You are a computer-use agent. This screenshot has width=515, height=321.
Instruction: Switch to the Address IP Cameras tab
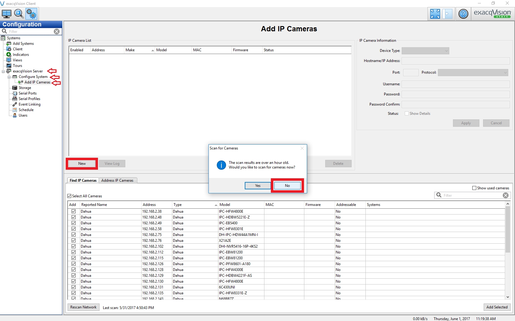(117, 180)
